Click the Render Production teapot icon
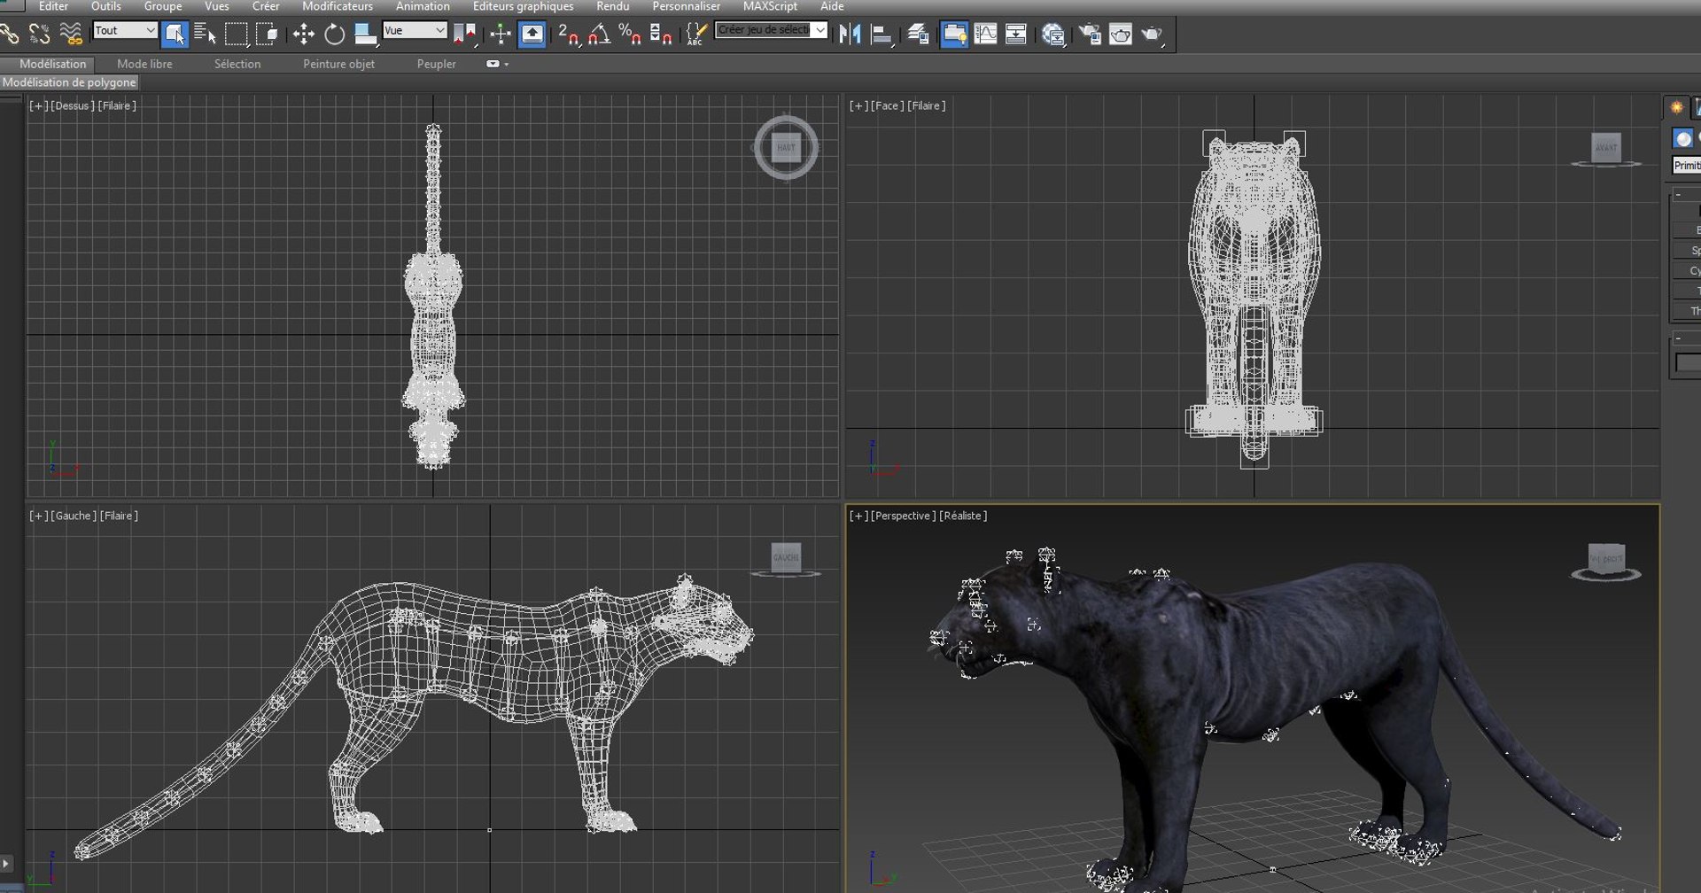 [1152, 35]
